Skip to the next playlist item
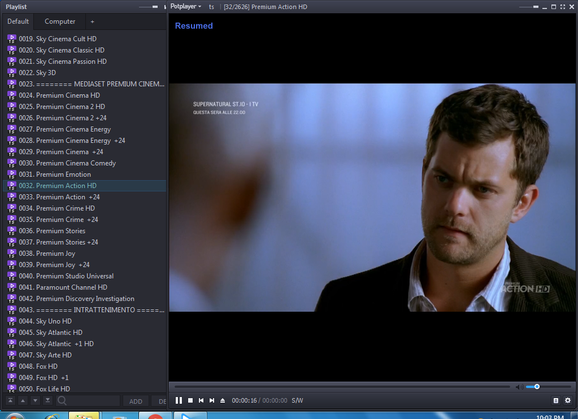Image resolution: width=578 pixels, height=419 pixels. pos(211,400)
